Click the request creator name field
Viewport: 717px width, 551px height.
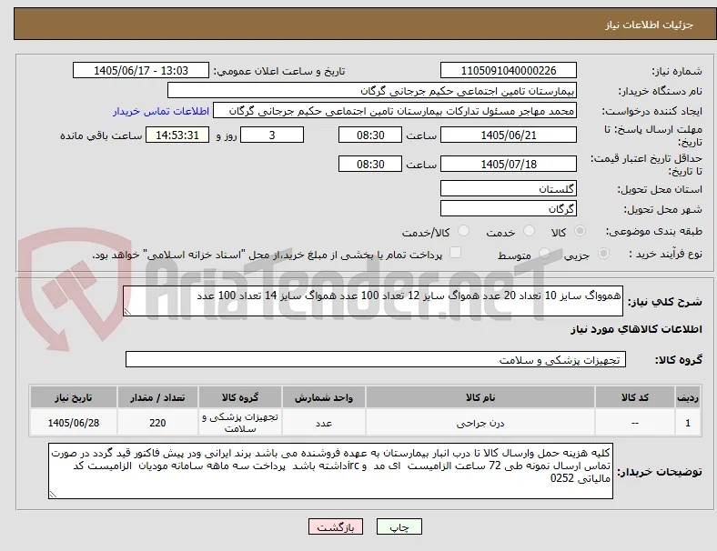tap(395, 111)
